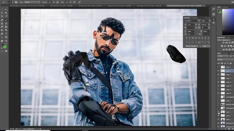The image size is (234, 131).
Task: Switch to the Paragraph tab
Action: 195,18
